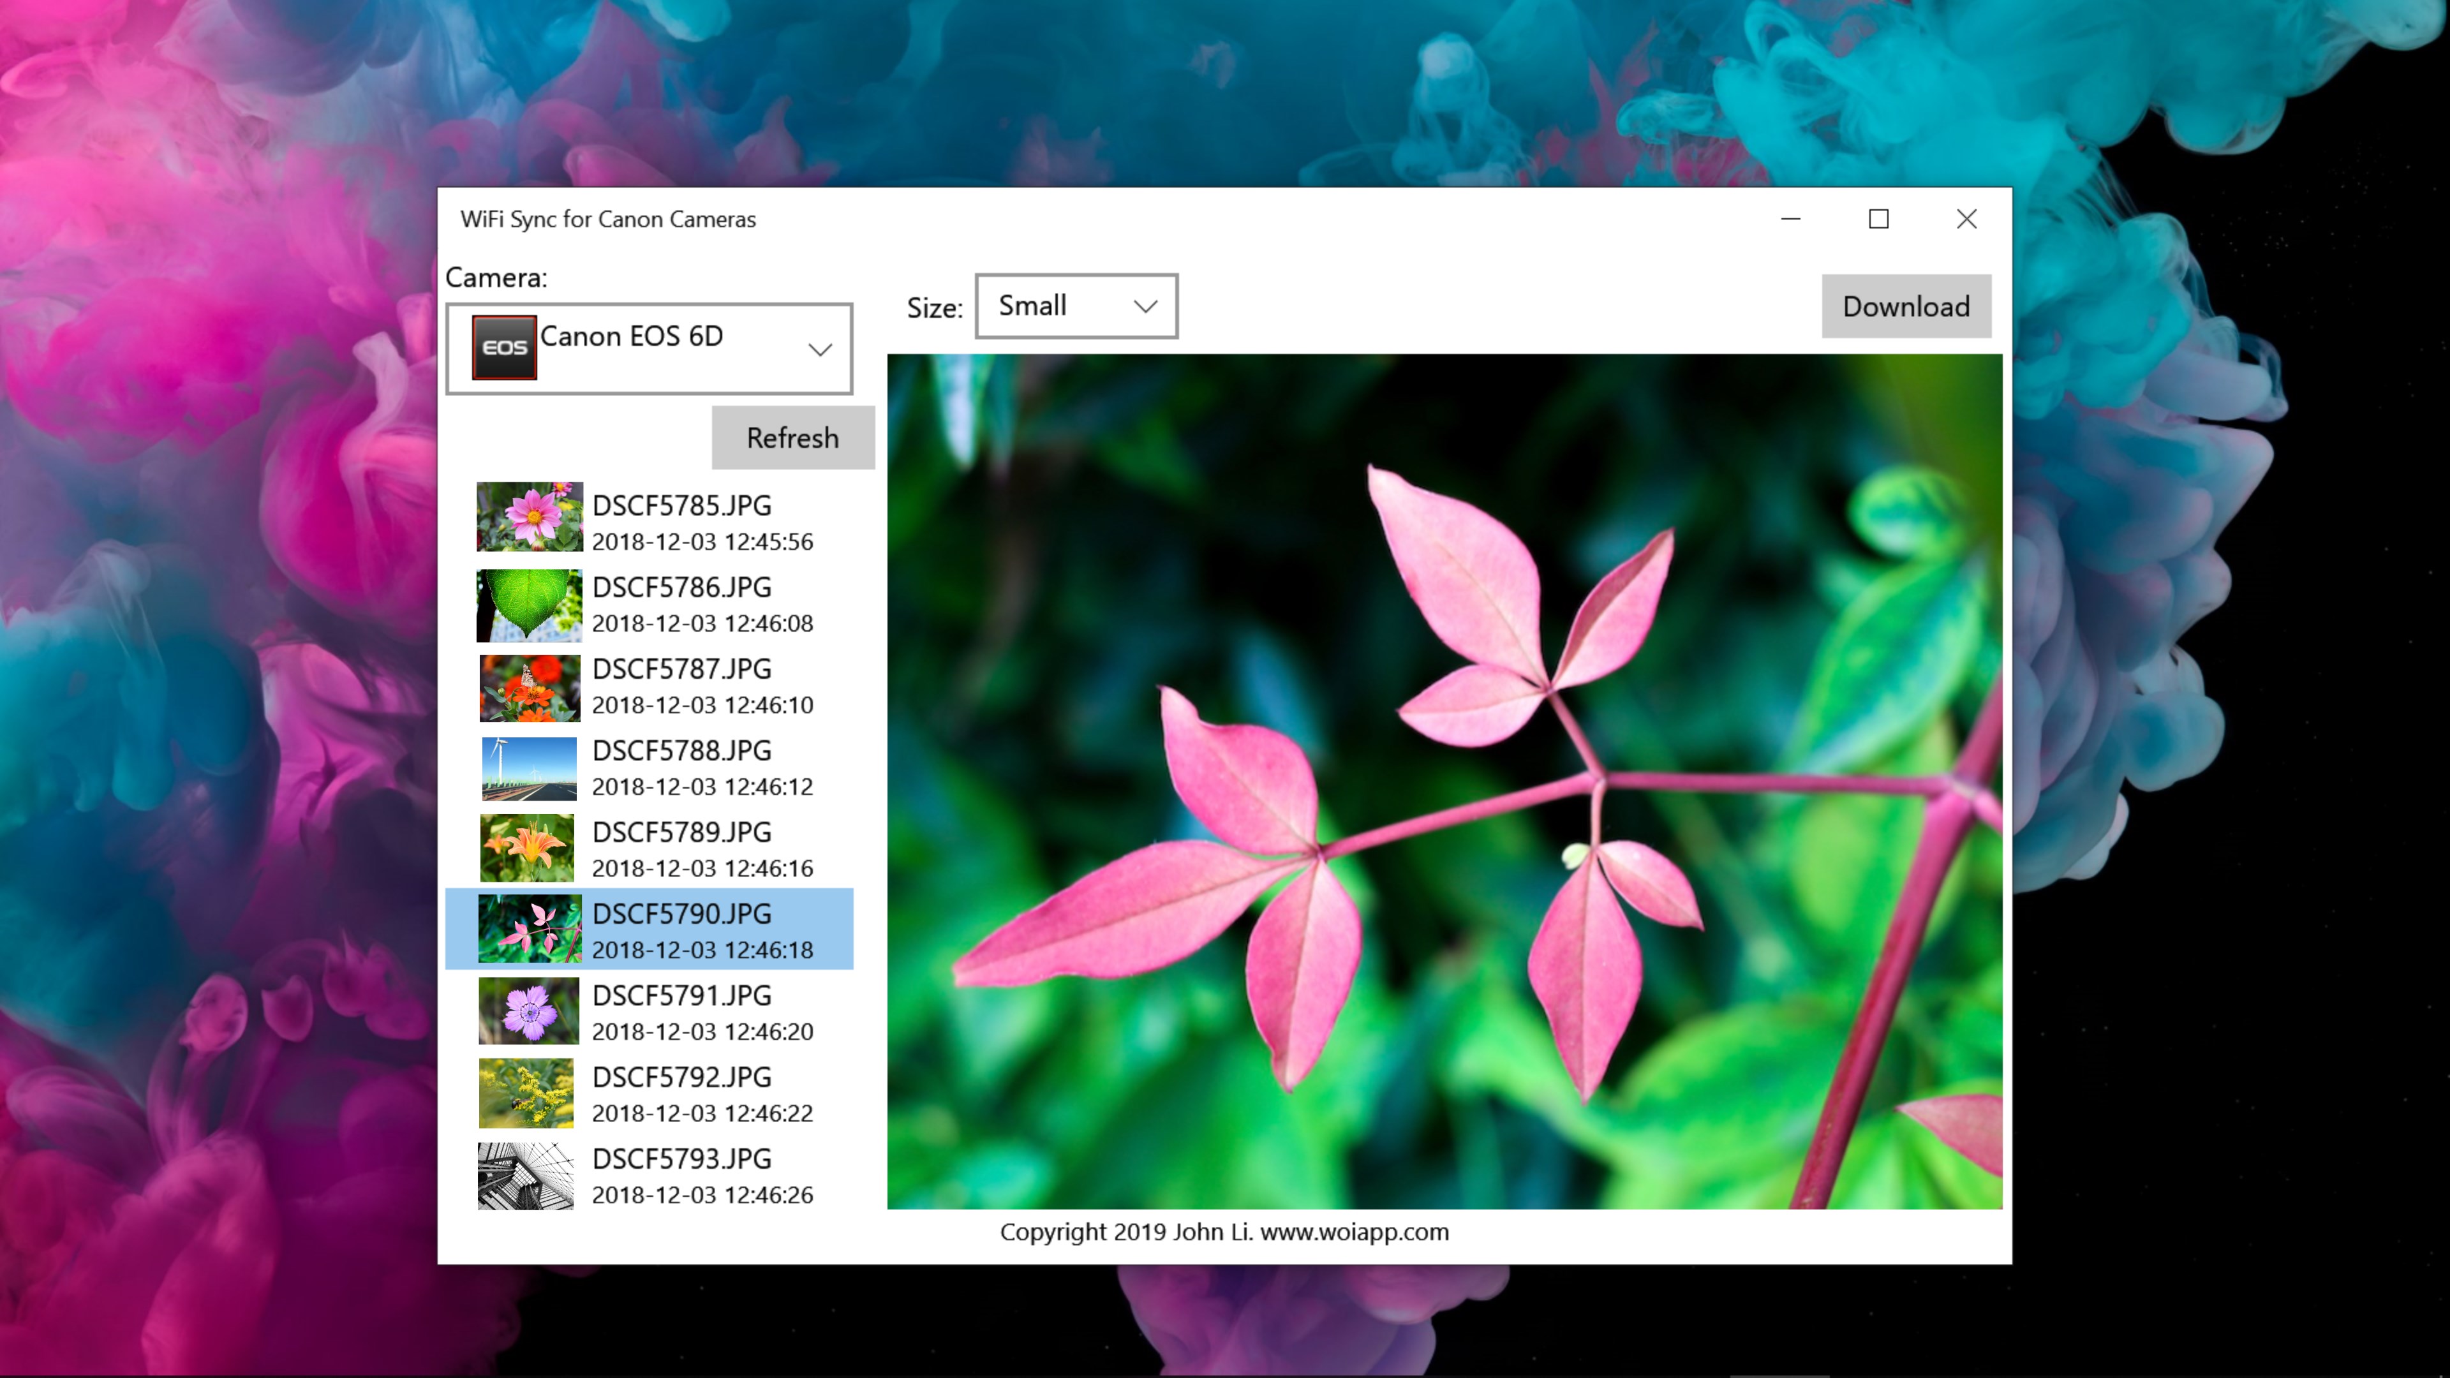Choose the yellow blossoms thumbnail DSCF5792.JPG
Screen dimensions: 2450x1378
point(526,1093)
